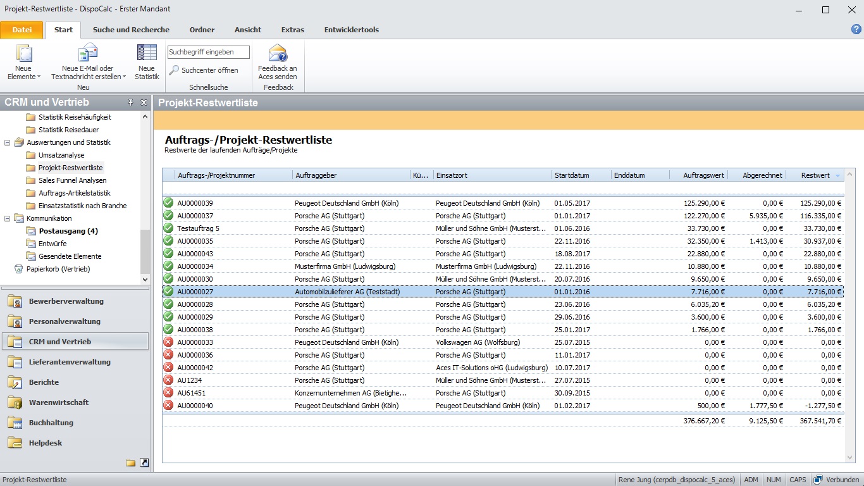Pin the CRM und Vertrieb panel
864x486 pixels.
[x=131, y=103]
